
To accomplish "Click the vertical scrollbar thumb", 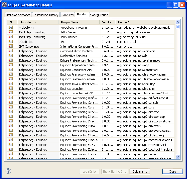I will pyautogui.click(x=178, y=27).
